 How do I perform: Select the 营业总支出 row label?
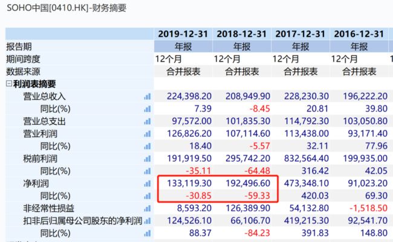44,121
